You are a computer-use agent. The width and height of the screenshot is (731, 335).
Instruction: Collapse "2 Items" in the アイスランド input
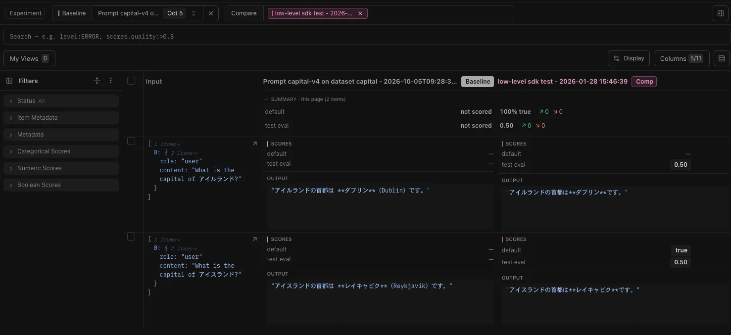(x=184, y=249)
